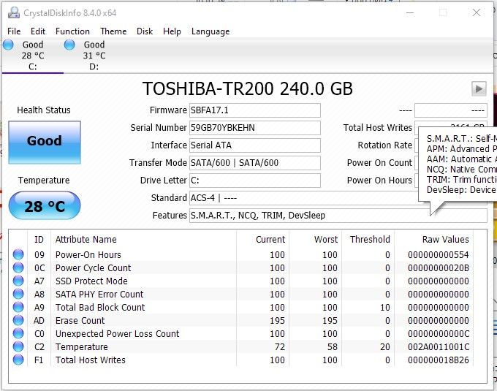Open the Disk menu
The width and height of the screenshot is (497, 391).
click(x=145, y=31)
